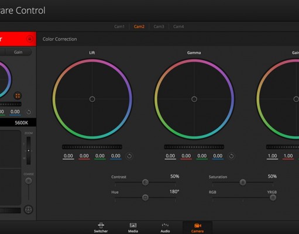Click the Hue 180° value
This screenshot has height=234, width=299.
pyautogui.click(x=174, y=191)
